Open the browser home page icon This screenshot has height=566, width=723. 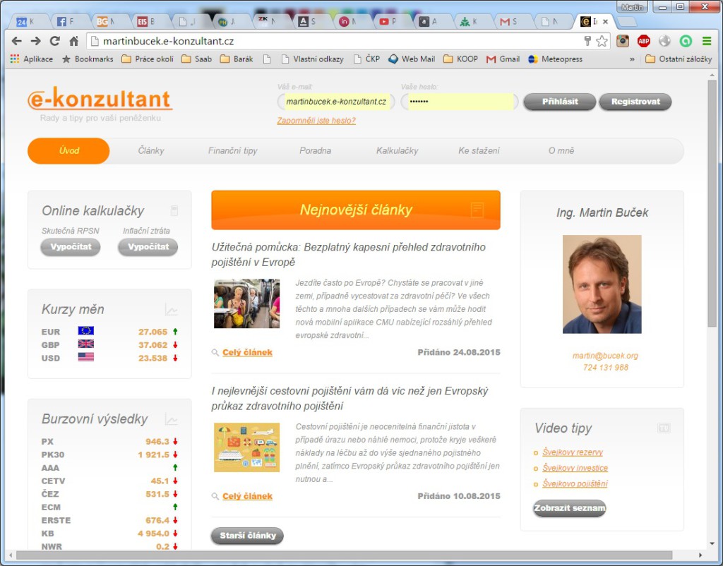(73, 41)
